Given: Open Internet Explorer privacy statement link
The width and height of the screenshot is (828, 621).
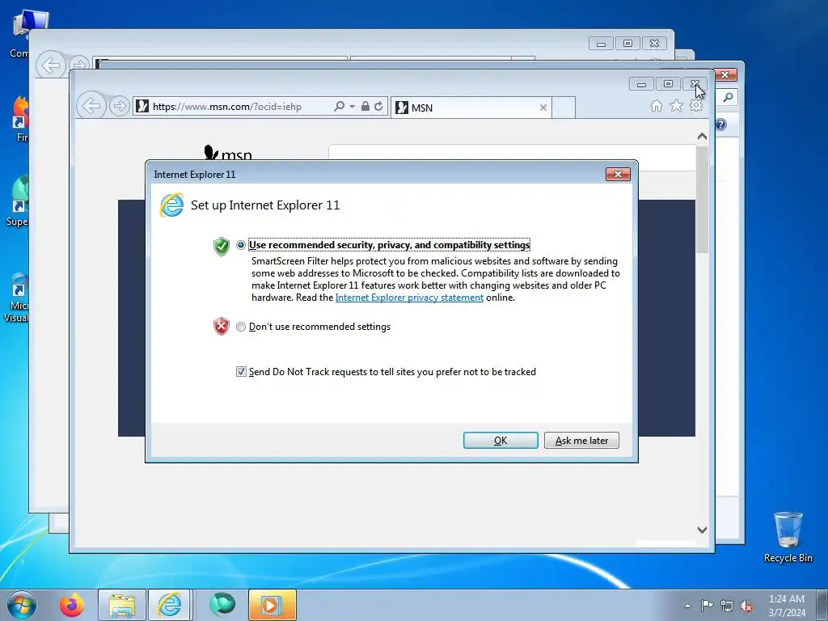Looking at the screenshot, I should pos(409,298).
